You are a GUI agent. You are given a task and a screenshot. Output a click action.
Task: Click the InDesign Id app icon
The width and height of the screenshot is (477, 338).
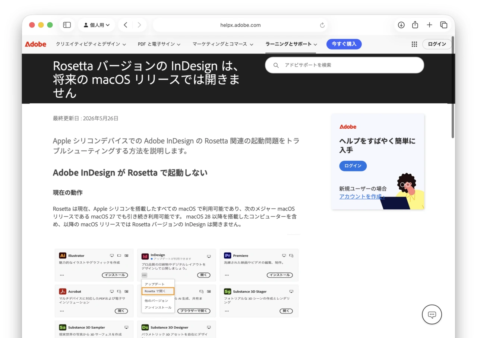click(x=145, y=257)
